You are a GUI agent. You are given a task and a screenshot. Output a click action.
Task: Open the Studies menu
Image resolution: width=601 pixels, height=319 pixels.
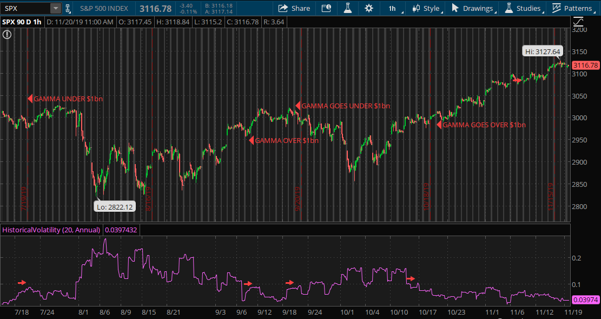point(529,9)
